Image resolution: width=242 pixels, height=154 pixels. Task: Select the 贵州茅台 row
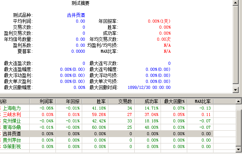coord(107,140)
